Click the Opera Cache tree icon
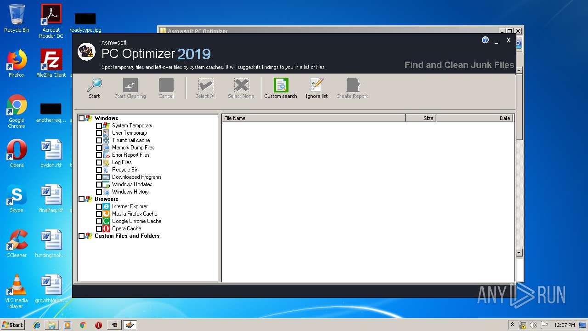The width and height of the screenshot is (588, 331). coord(106,228)
